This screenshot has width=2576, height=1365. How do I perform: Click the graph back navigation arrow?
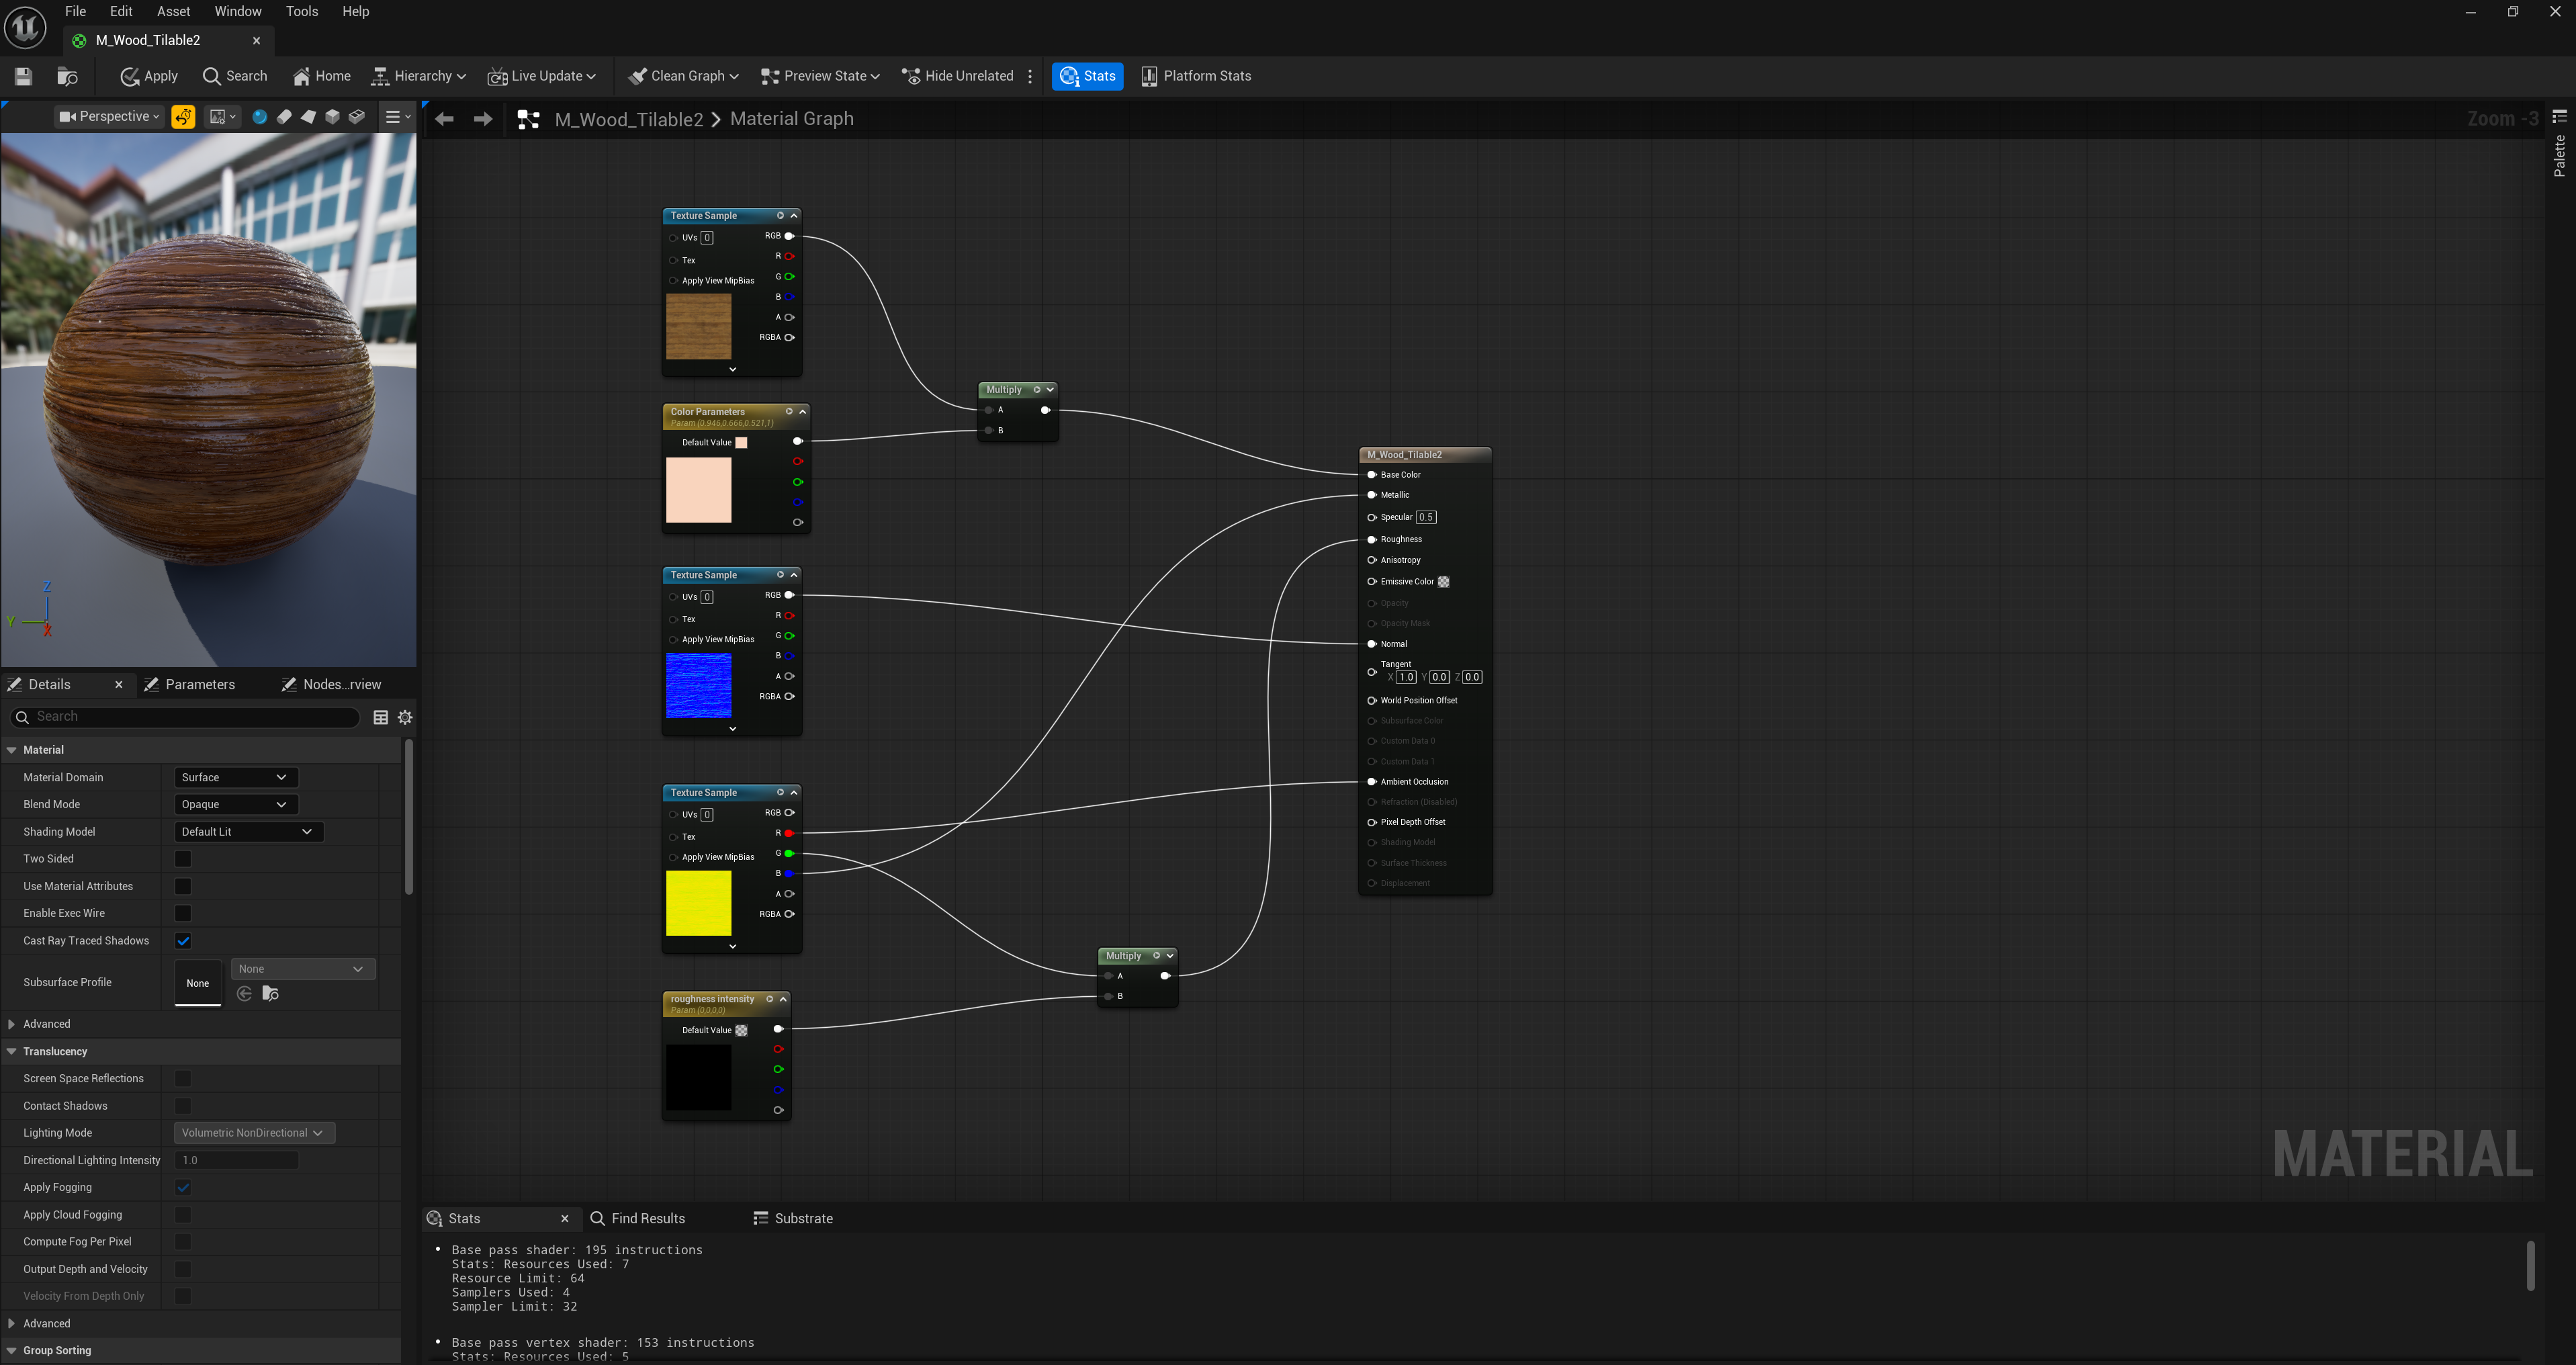pyautogui.click(x=445, y=119)
